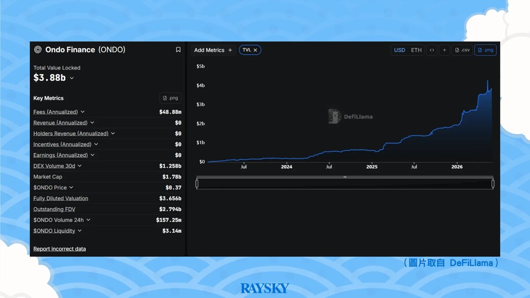Bookmark Ondo Finance with the bookmark icon

pos(178,50)
